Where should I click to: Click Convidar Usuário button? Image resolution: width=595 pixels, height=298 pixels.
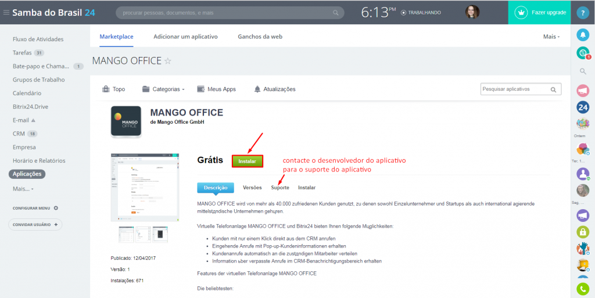35,224
